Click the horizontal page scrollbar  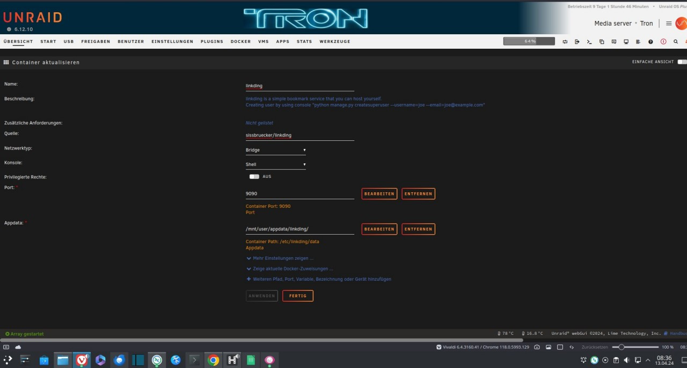[x=261, y=340]
